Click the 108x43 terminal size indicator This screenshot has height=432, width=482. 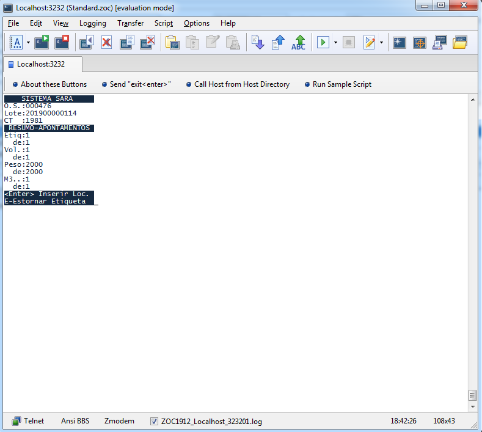pyautogui.click(x=444, y=420)
